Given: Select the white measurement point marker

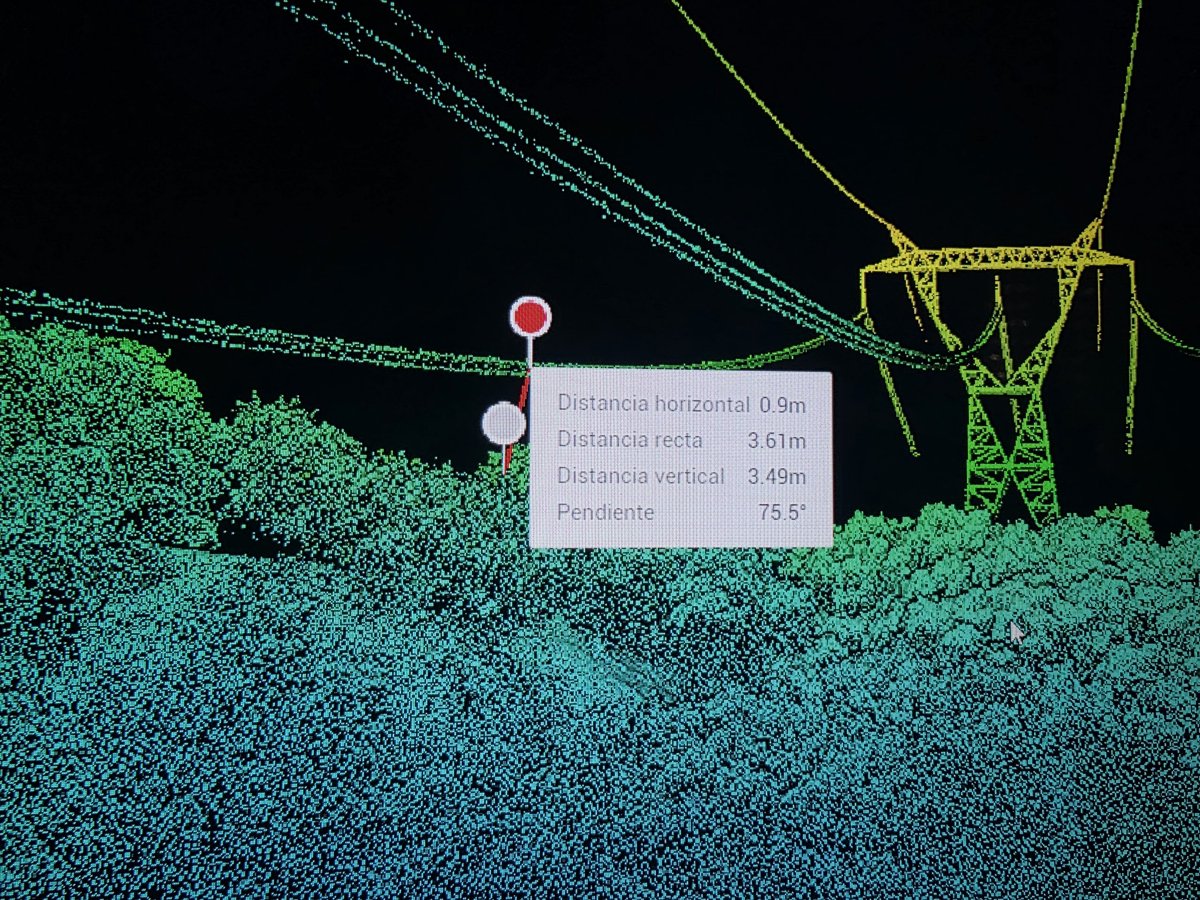Looking at the screenshot, I should [x=503, y=423].
